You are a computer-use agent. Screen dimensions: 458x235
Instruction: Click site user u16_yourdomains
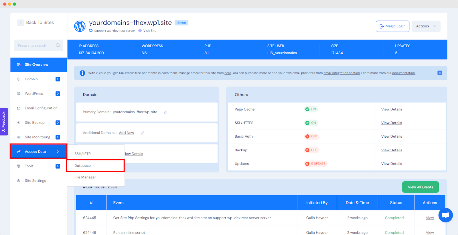(x=282, y=53)
